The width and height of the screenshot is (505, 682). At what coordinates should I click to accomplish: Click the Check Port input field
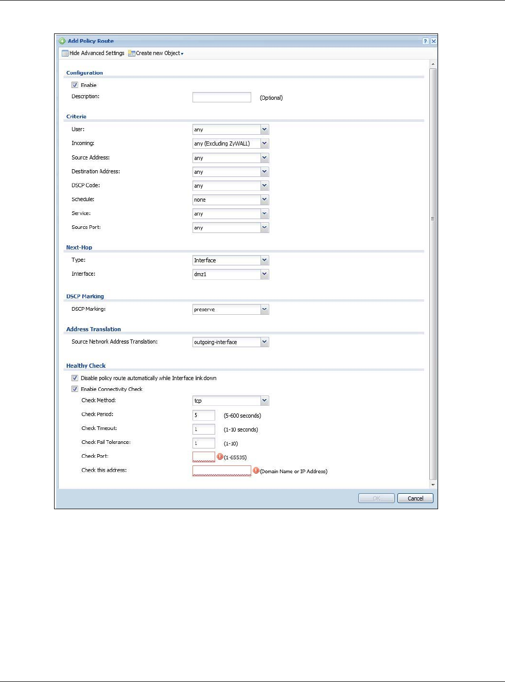pos(204,457)
